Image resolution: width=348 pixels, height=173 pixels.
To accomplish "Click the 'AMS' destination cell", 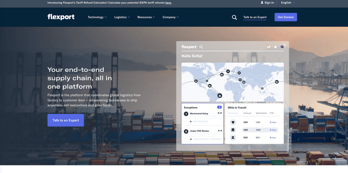I will point(258,130).
